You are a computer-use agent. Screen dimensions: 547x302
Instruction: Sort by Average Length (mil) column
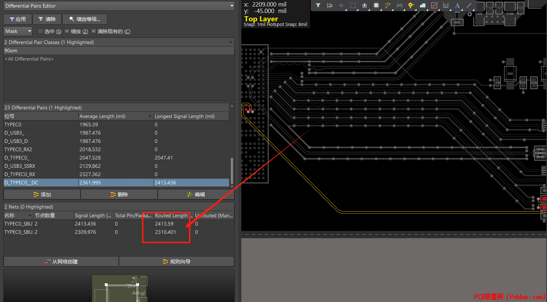point(116,116)
